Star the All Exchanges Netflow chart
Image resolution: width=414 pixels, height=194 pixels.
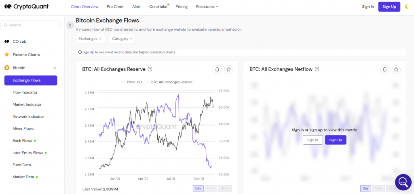pos(396,69)
